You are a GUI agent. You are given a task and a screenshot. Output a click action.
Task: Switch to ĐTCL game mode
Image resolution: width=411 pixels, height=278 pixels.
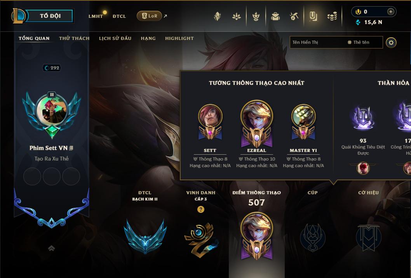click(119, 16)
